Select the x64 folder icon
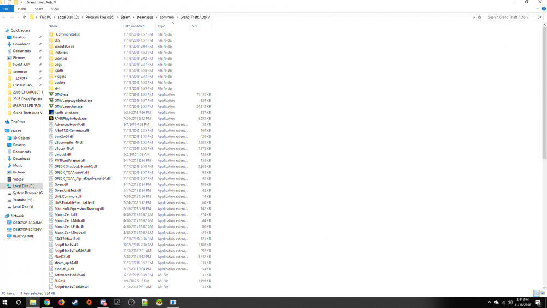 point(51,88)
